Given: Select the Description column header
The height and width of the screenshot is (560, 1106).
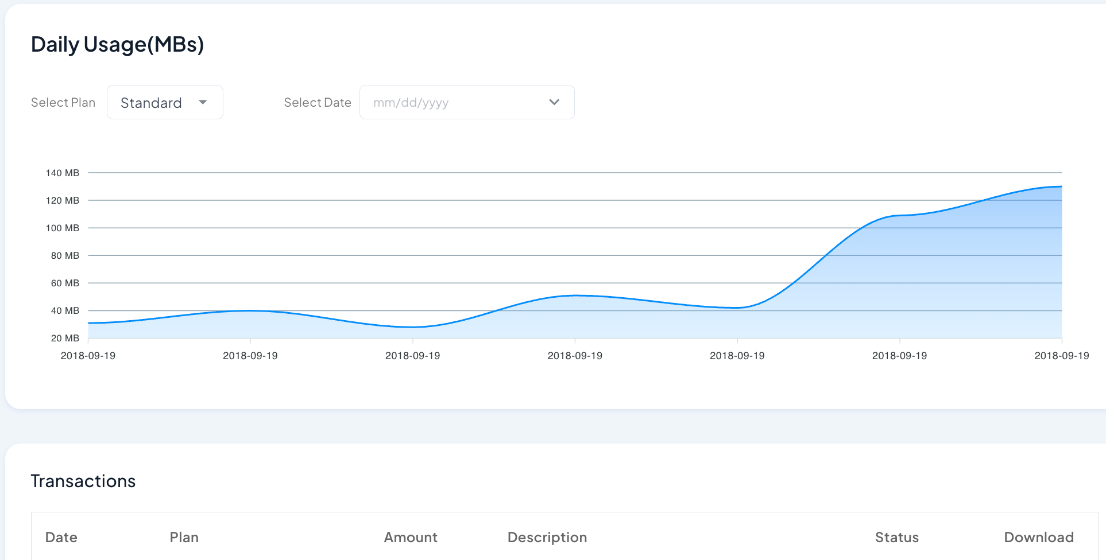Looking at the screenshot, I should point(547,537).
